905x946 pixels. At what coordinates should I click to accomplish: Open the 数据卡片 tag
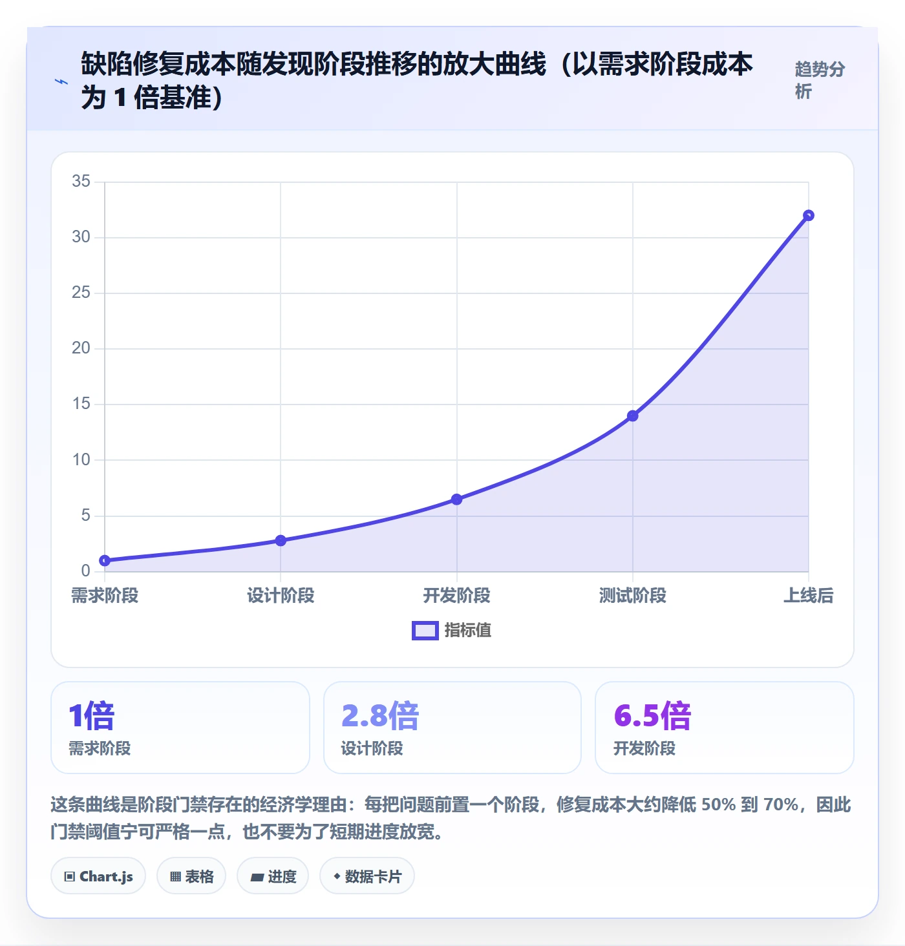point(367,876)
